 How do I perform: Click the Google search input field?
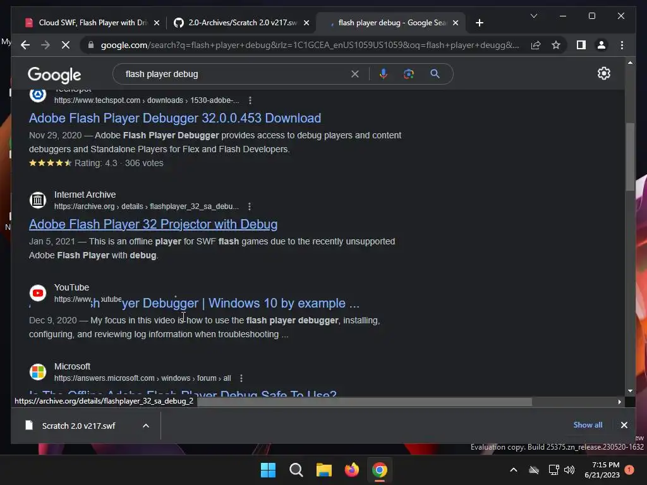coord(235,74)
